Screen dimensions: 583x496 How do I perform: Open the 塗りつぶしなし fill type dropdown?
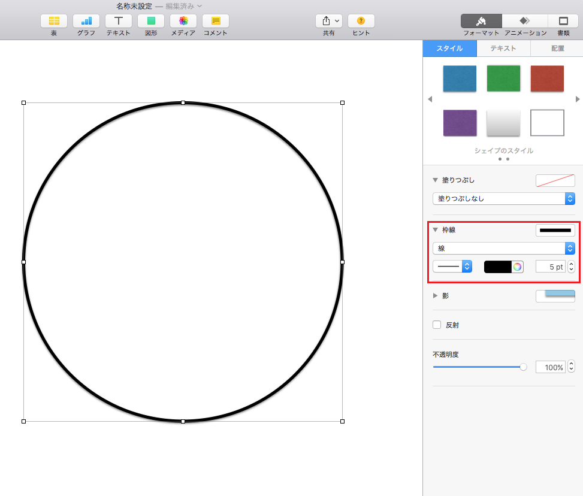click(x=504, y=198)
